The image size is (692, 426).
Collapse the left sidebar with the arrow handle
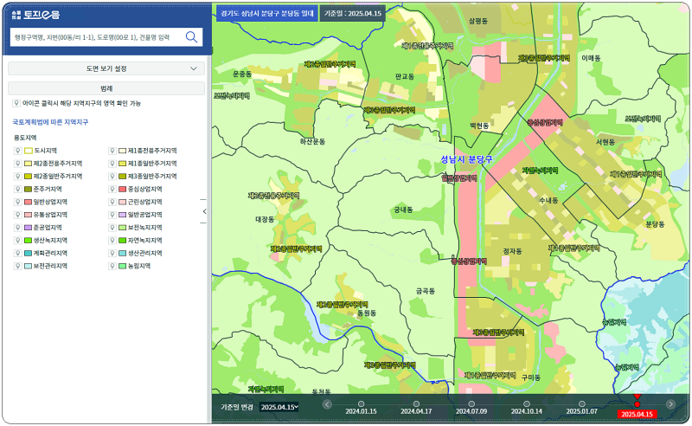[x=204, y=211]
